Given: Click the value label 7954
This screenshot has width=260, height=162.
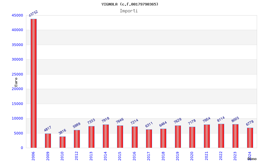Looking at the screenshot, I should [x=206, y=120].
